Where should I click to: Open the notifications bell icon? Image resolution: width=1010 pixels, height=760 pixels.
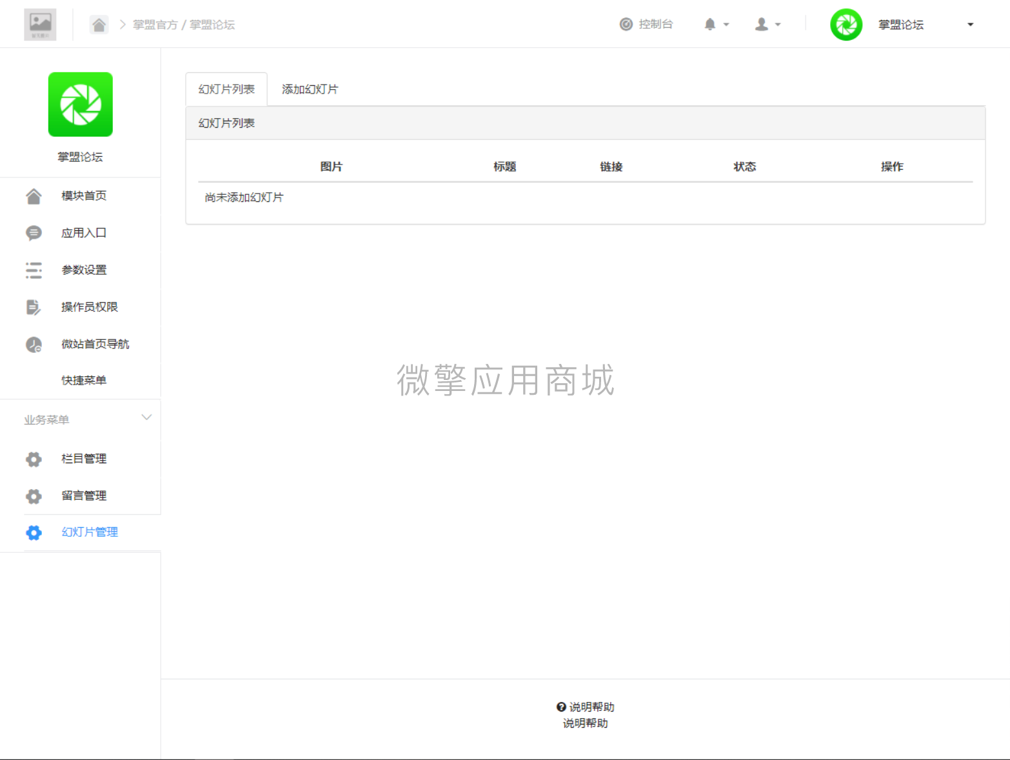(x=710, y=25)
